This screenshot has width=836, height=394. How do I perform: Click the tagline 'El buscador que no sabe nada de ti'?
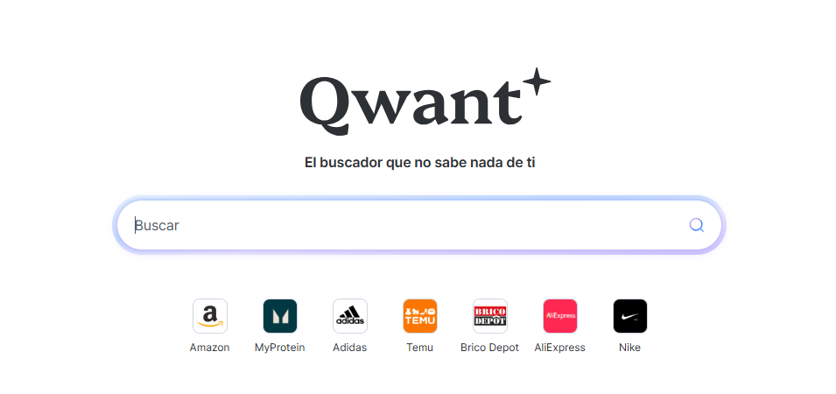coord(419,163)
